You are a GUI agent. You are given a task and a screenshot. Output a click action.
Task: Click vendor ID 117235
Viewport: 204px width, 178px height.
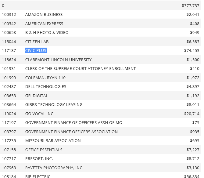(x=9, y=141)
